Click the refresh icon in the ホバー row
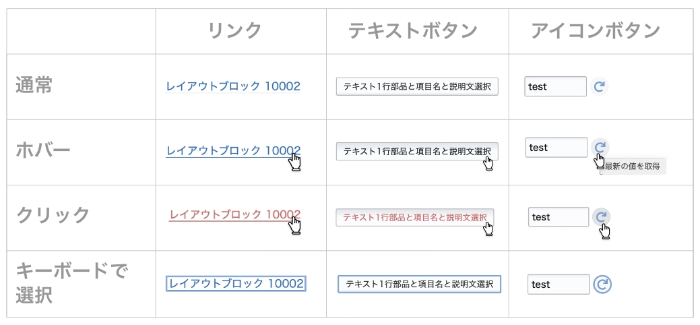Screen dimensions: 700x325 600,146
